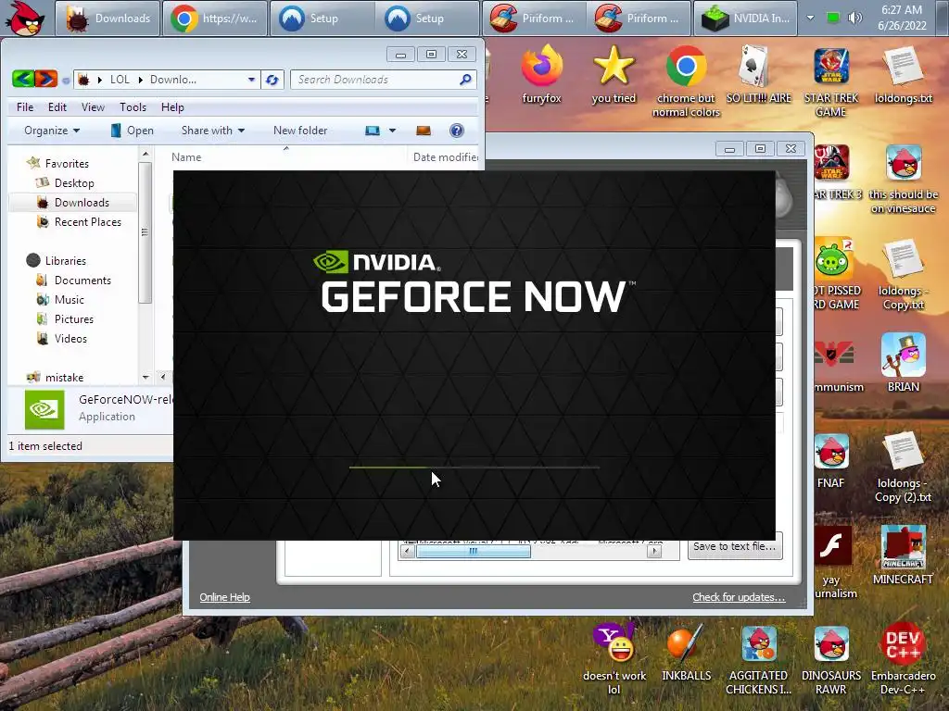This screenshot has height=711, width=949.
Task: Open second Setup taskbar item
Action: click(x=426, y=19)
